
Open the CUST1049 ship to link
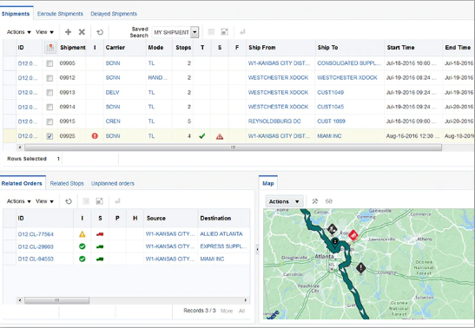point(331,92)
